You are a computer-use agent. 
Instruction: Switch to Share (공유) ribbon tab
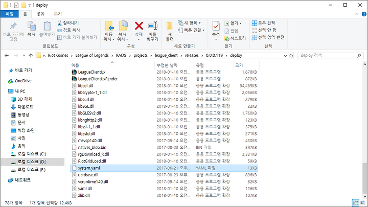coord(40,14)
